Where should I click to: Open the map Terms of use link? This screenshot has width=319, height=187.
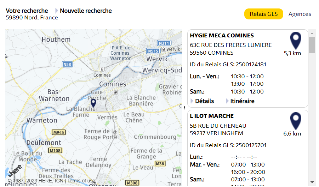[81, 181]
